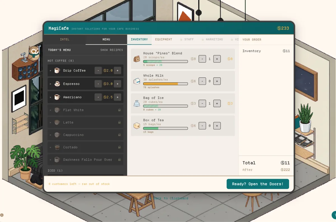Expand the Espresso menu entry
Screen dimensions: 336x222
[x=50, y=84]
